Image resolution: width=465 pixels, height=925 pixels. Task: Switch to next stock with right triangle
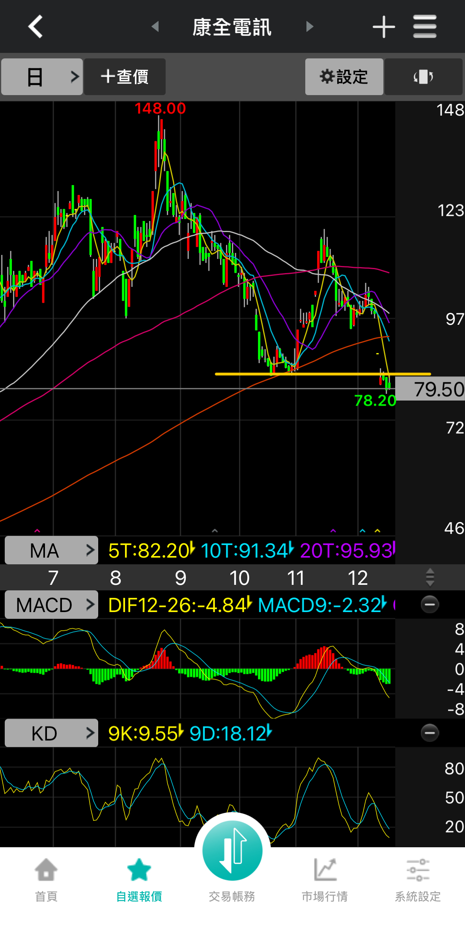[x=310, y=27]
